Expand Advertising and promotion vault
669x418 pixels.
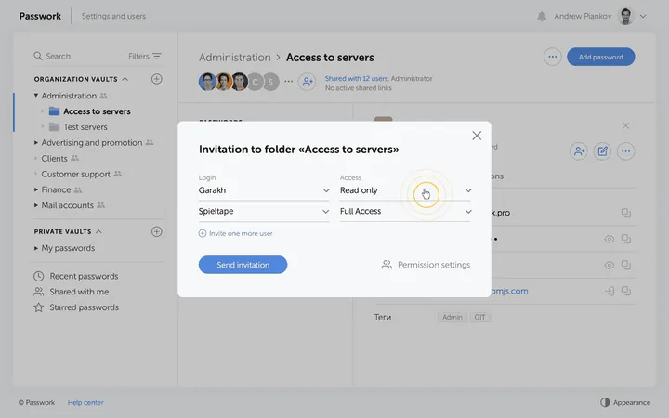click(x=36, y=142)
